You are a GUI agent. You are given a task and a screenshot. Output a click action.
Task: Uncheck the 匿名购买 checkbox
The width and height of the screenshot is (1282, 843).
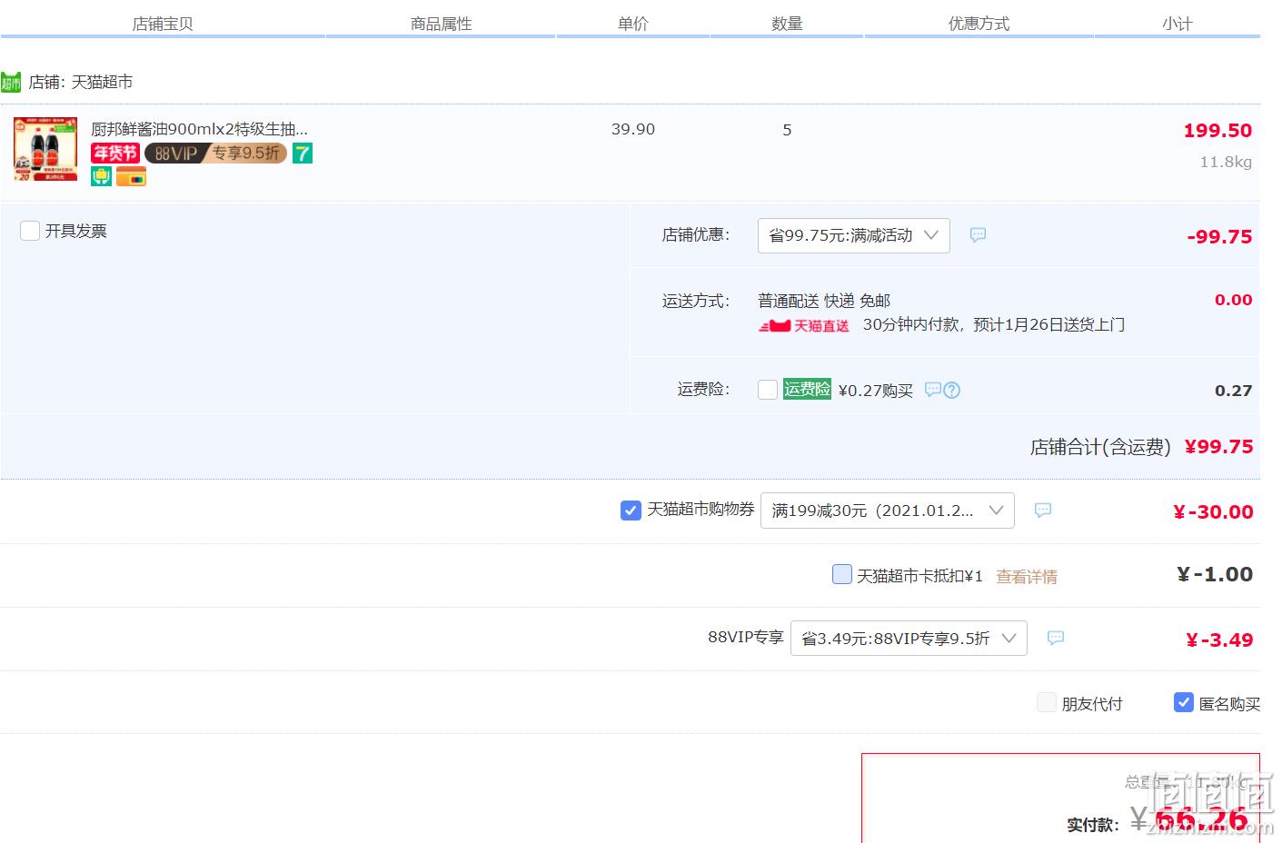tap(1184, 702)
